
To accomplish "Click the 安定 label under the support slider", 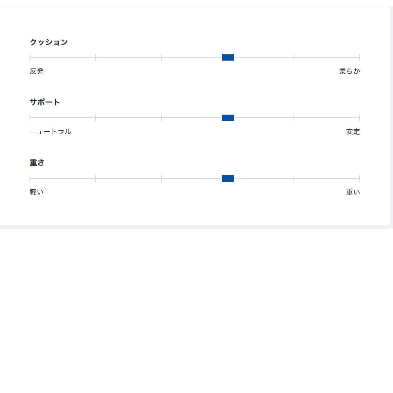I will click(353, 132).
